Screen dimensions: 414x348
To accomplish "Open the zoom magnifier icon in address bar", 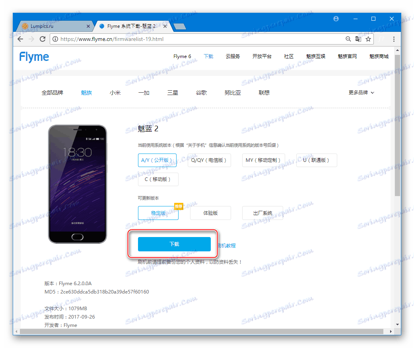I will tap(348, 39).
